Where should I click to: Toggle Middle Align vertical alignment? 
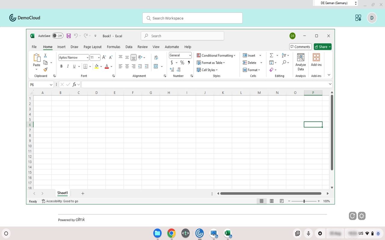click(127, 57)
